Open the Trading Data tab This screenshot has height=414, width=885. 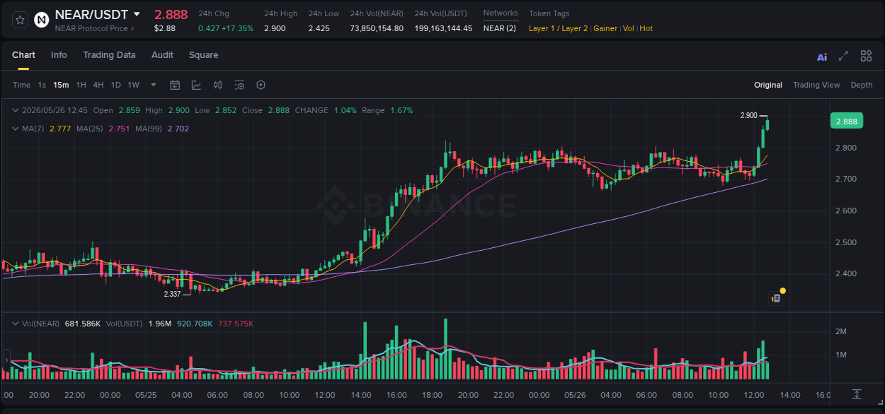coord(109,55)
